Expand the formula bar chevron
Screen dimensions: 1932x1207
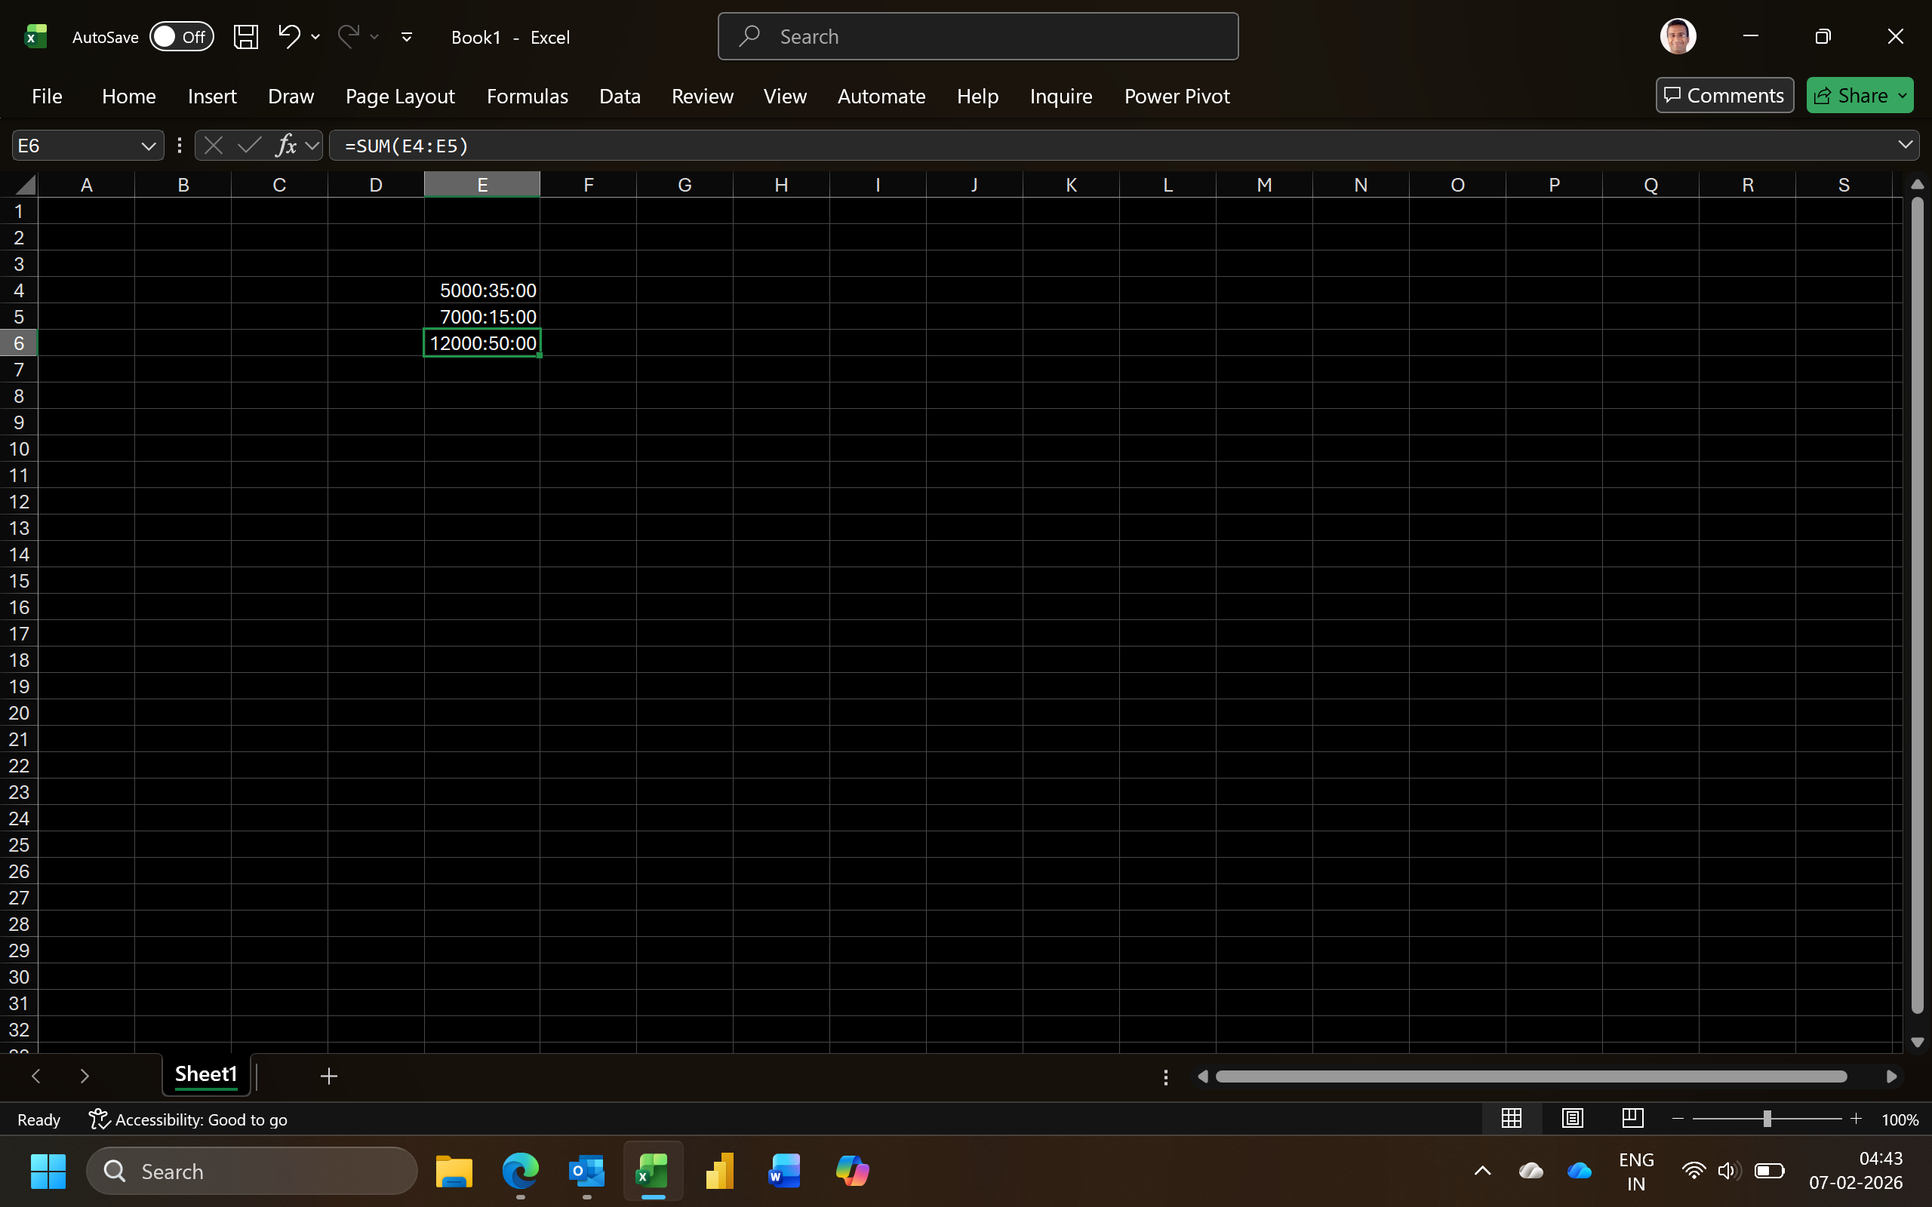tap(1905, 146)
